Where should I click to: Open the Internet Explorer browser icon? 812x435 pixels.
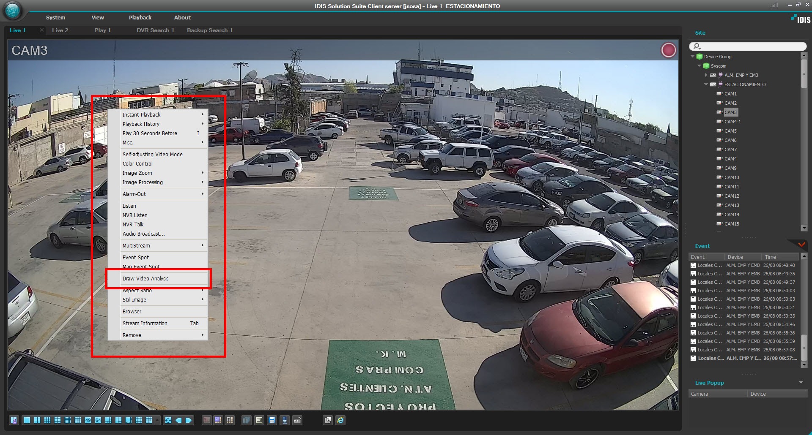340,420
